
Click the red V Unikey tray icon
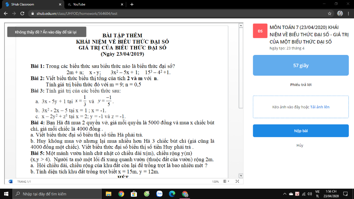[x=297, y=194]
